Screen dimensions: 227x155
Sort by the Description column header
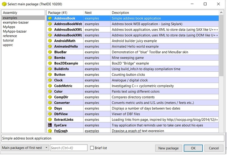tap(164, 13)
